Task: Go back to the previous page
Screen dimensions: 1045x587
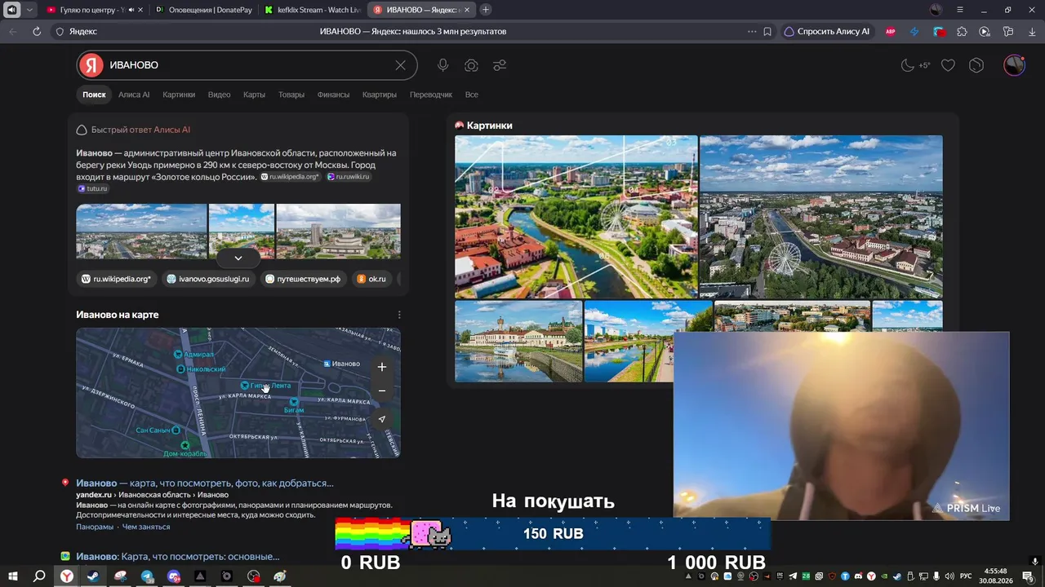Action: [x=12, y=32]
